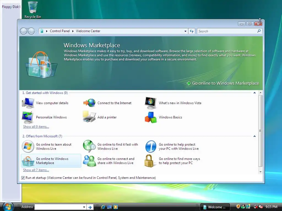Select Go online to find more ways text

(179, 161)
